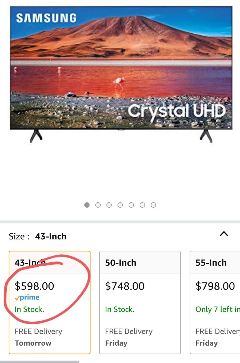Jump to the fourth carousel dot

[x=120, y=205]
